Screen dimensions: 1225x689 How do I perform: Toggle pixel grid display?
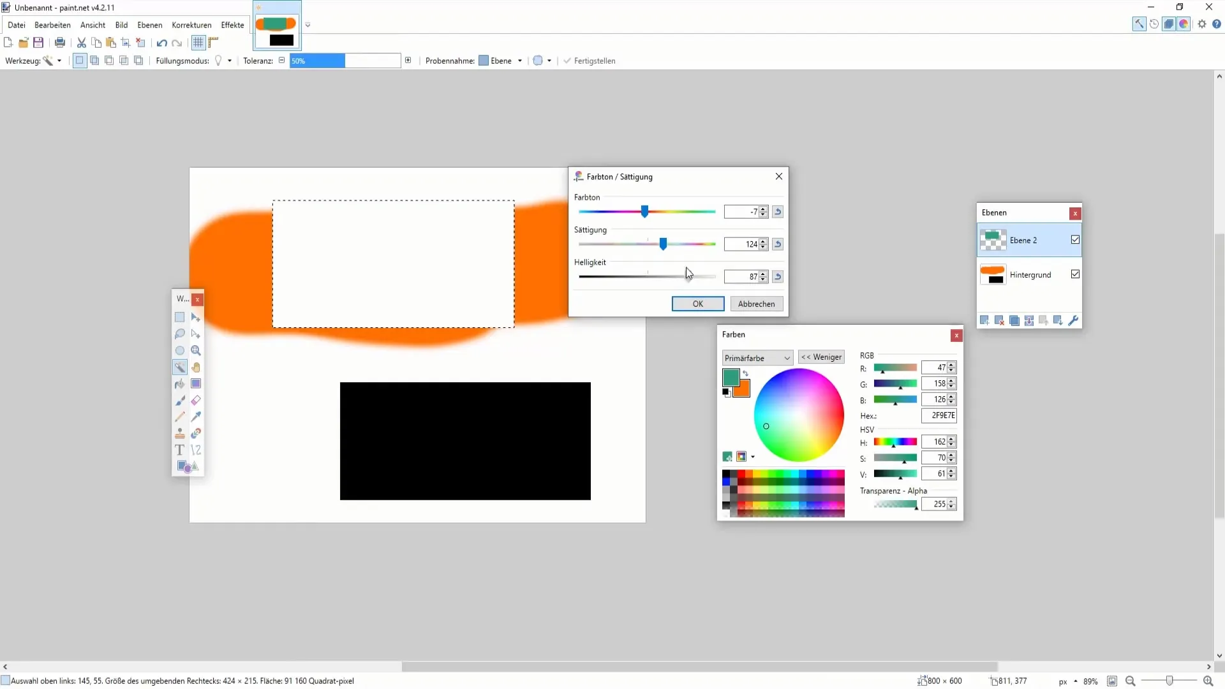198,43
